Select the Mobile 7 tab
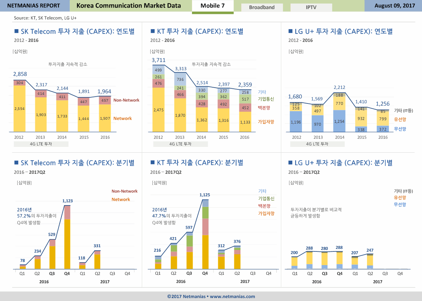Screen dimensions: 422x301 pos(212,6)
